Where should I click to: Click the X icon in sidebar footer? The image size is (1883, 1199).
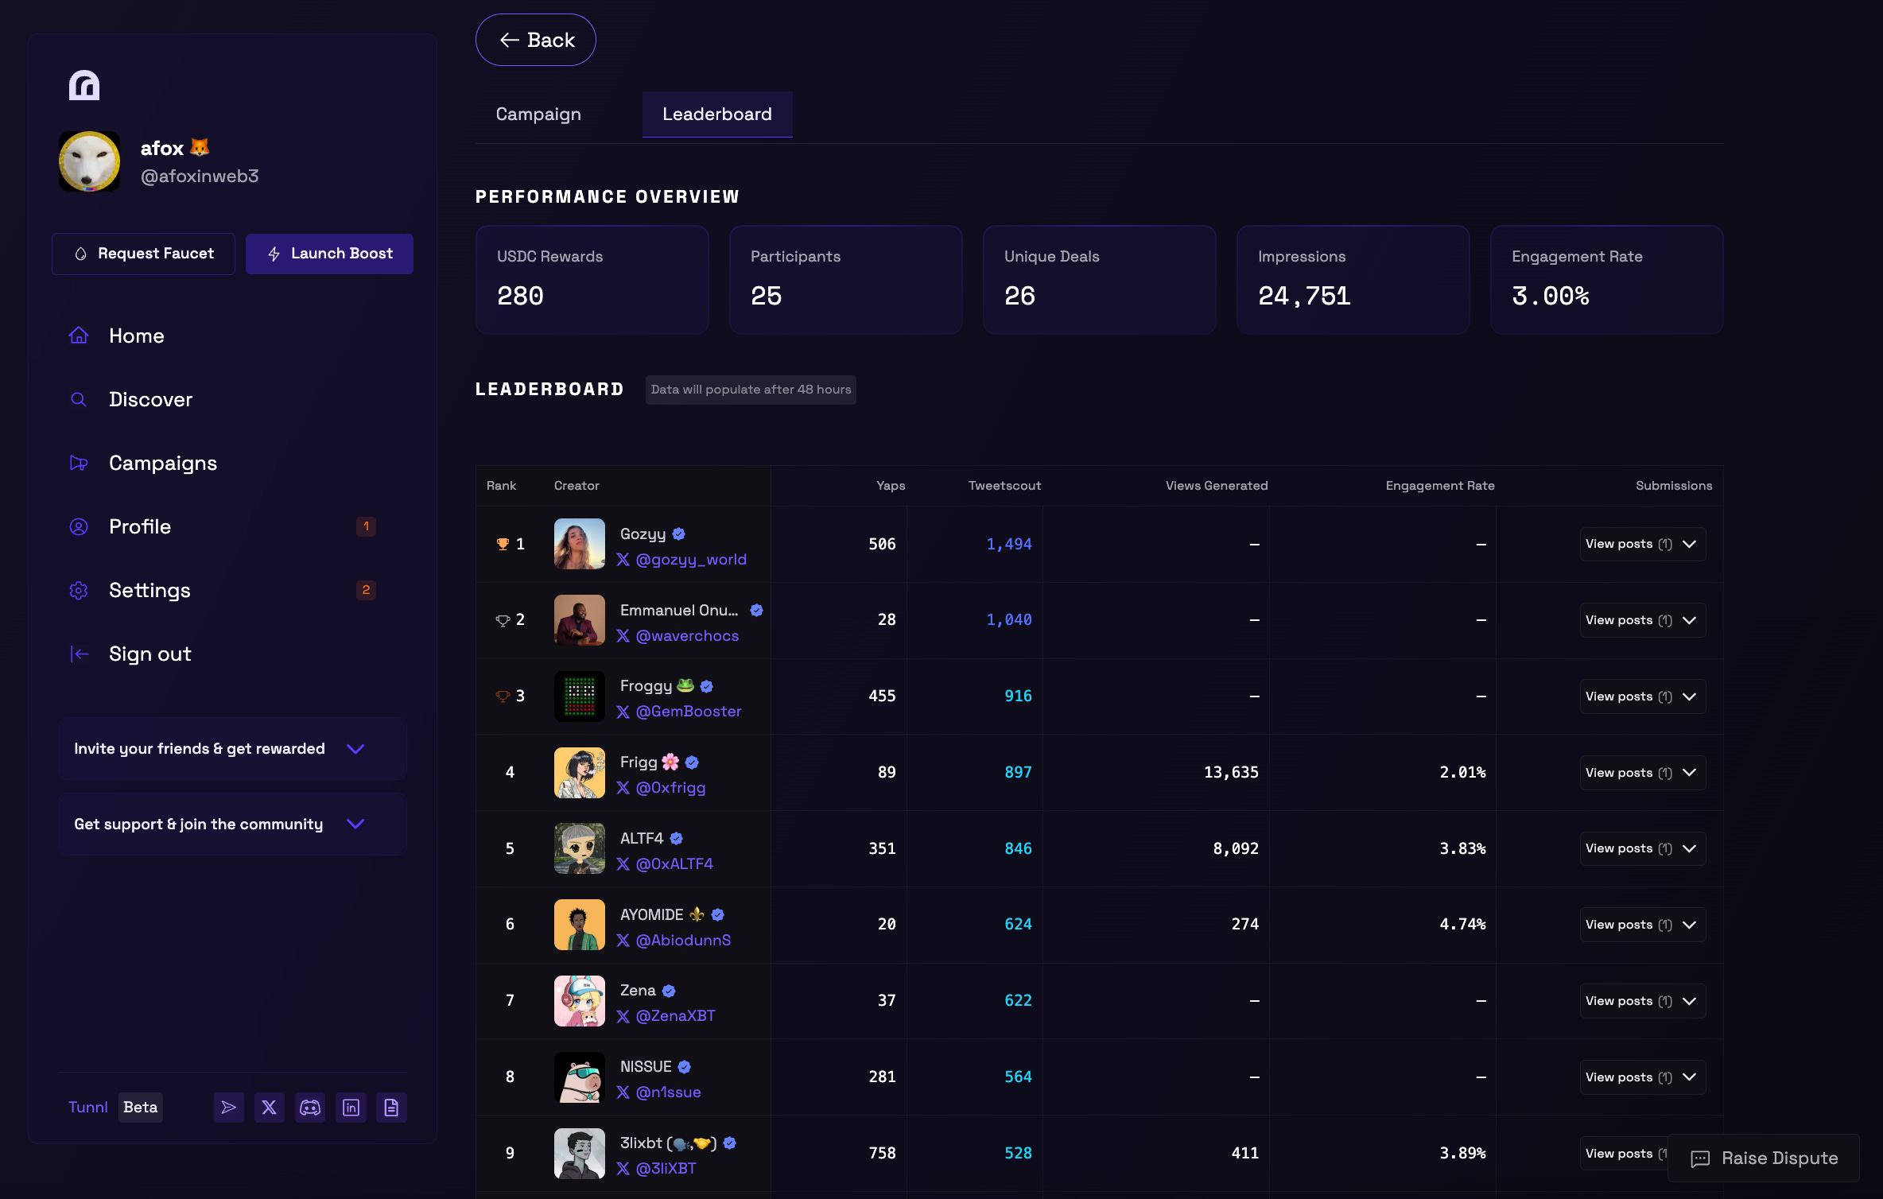[270, 1107]
